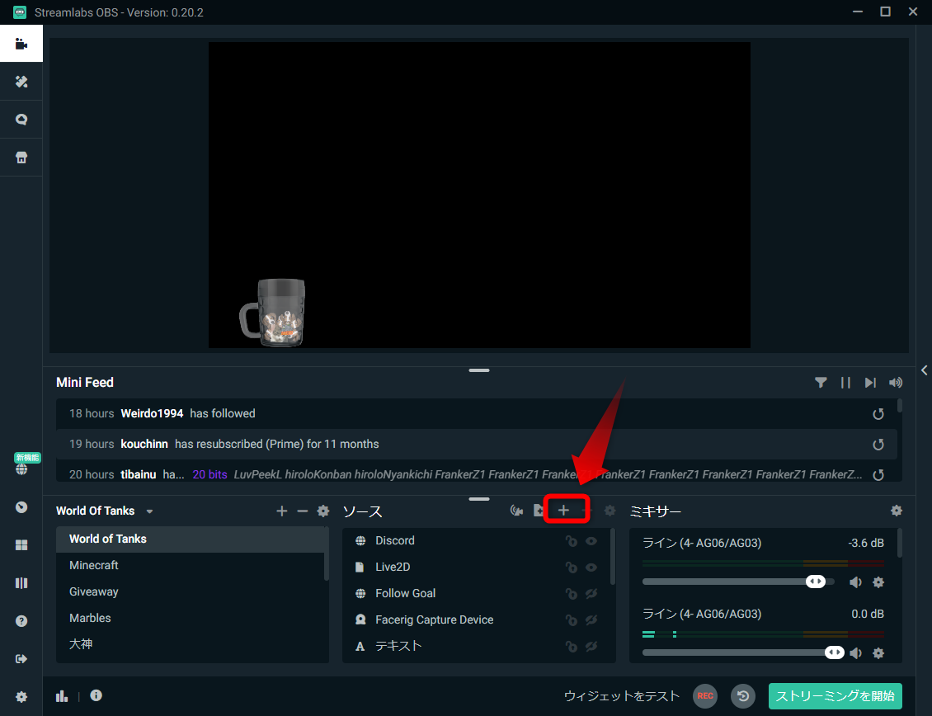This screenshot has width=932, height=716.
Task: Expand the right side panel chevron
Action: coord(925,370)
